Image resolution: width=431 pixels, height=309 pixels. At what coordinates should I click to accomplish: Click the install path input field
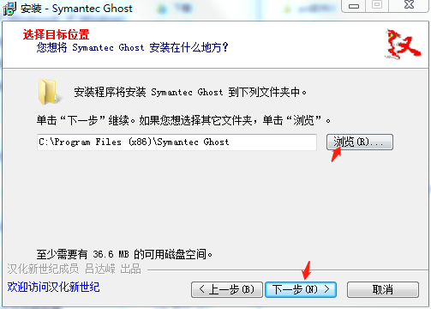tap(177, 142)
